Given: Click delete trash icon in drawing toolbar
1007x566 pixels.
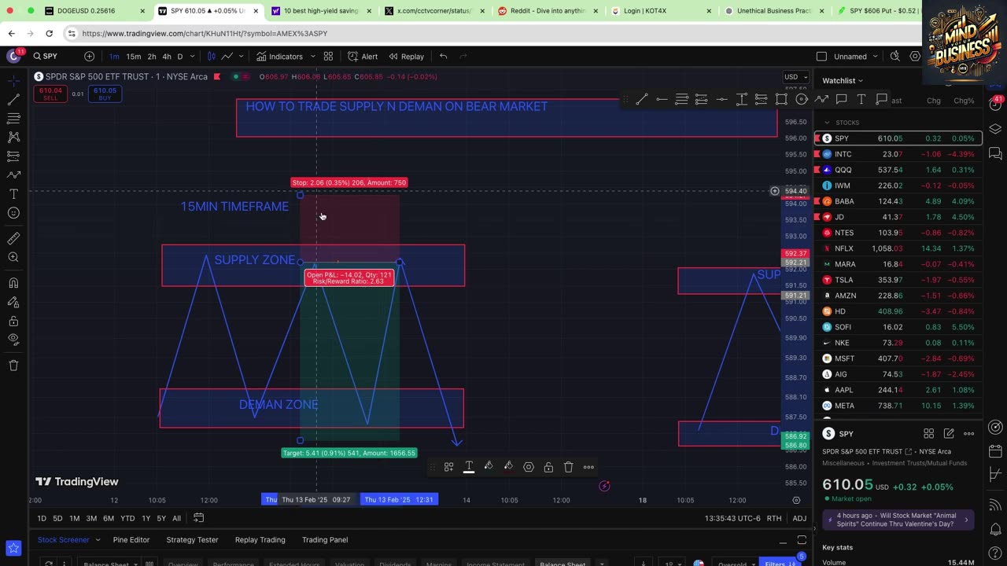Looking at the screenshot, I should tap(568, 467).
